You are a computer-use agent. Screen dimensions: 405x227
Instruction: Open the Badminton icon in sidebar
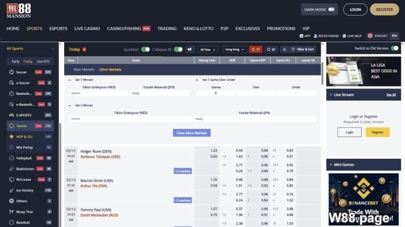(x=12, y=169)
